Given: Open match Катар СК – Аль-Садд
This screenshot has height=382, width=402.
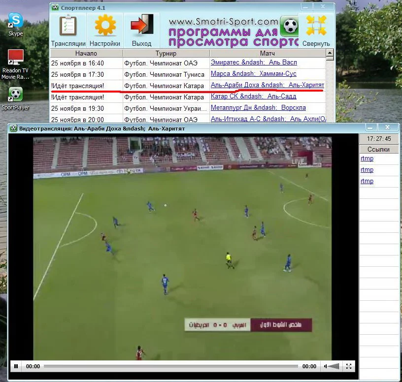Looking at the screenshot, I should (x=254, y=96).
